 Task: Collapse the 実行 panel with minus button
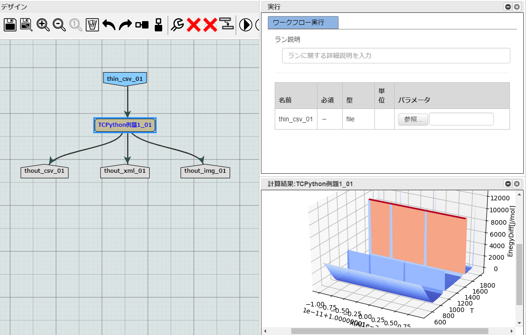click(508, 6)
